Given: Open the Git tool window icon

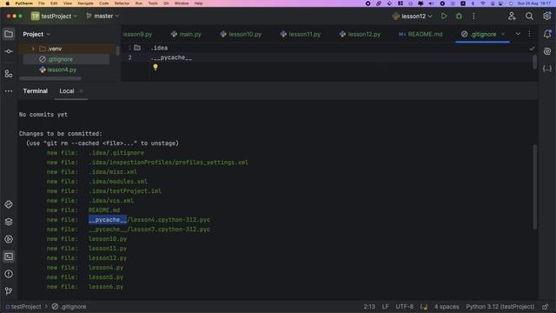Looking at the screenshot, I should click(x=9, y=291).
